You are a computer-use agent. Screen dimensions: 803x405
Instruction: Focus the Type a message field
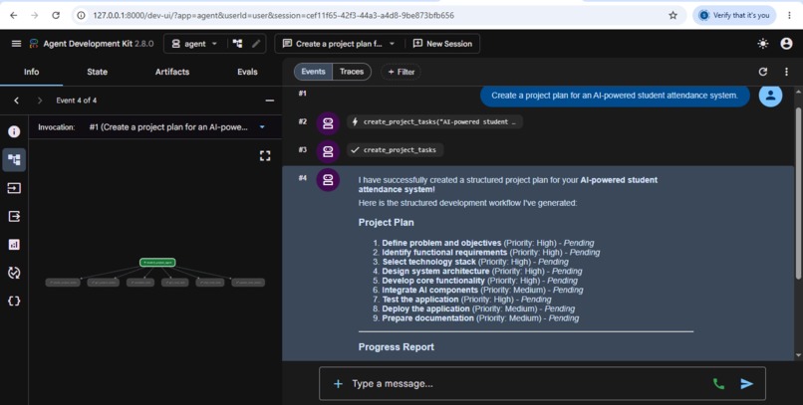coord(527,383)
